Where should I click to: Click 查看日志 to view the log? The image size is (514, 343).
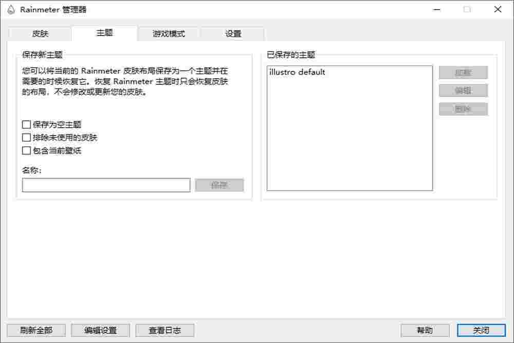[x=164, y=331]
